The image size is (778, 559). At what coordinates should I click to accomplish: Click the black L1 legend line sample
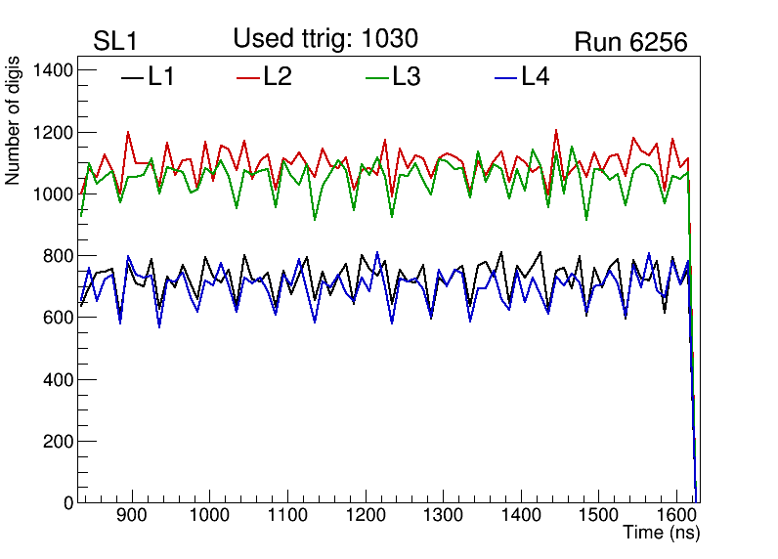(132, 79)
